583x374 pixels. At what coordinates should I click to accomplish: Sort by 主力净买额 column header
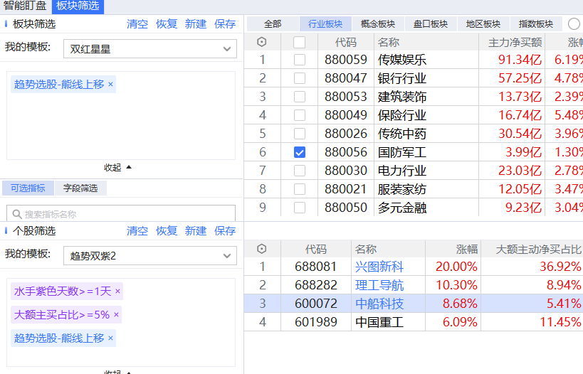point(515,43)
